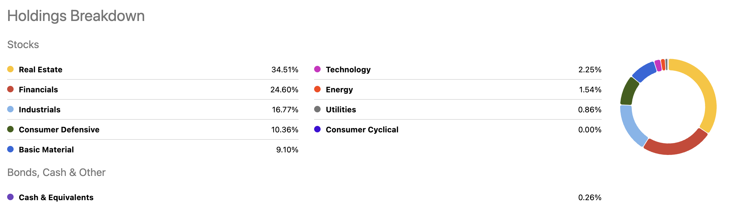Click the blue Basic Material donut segment
The image size is (739, 215).
(644, 72)
